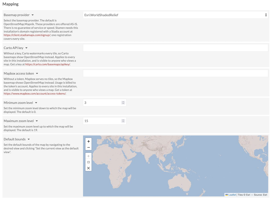Open the carto.com basemaps apikey link

pyautogui.click(x=48, y=64)
